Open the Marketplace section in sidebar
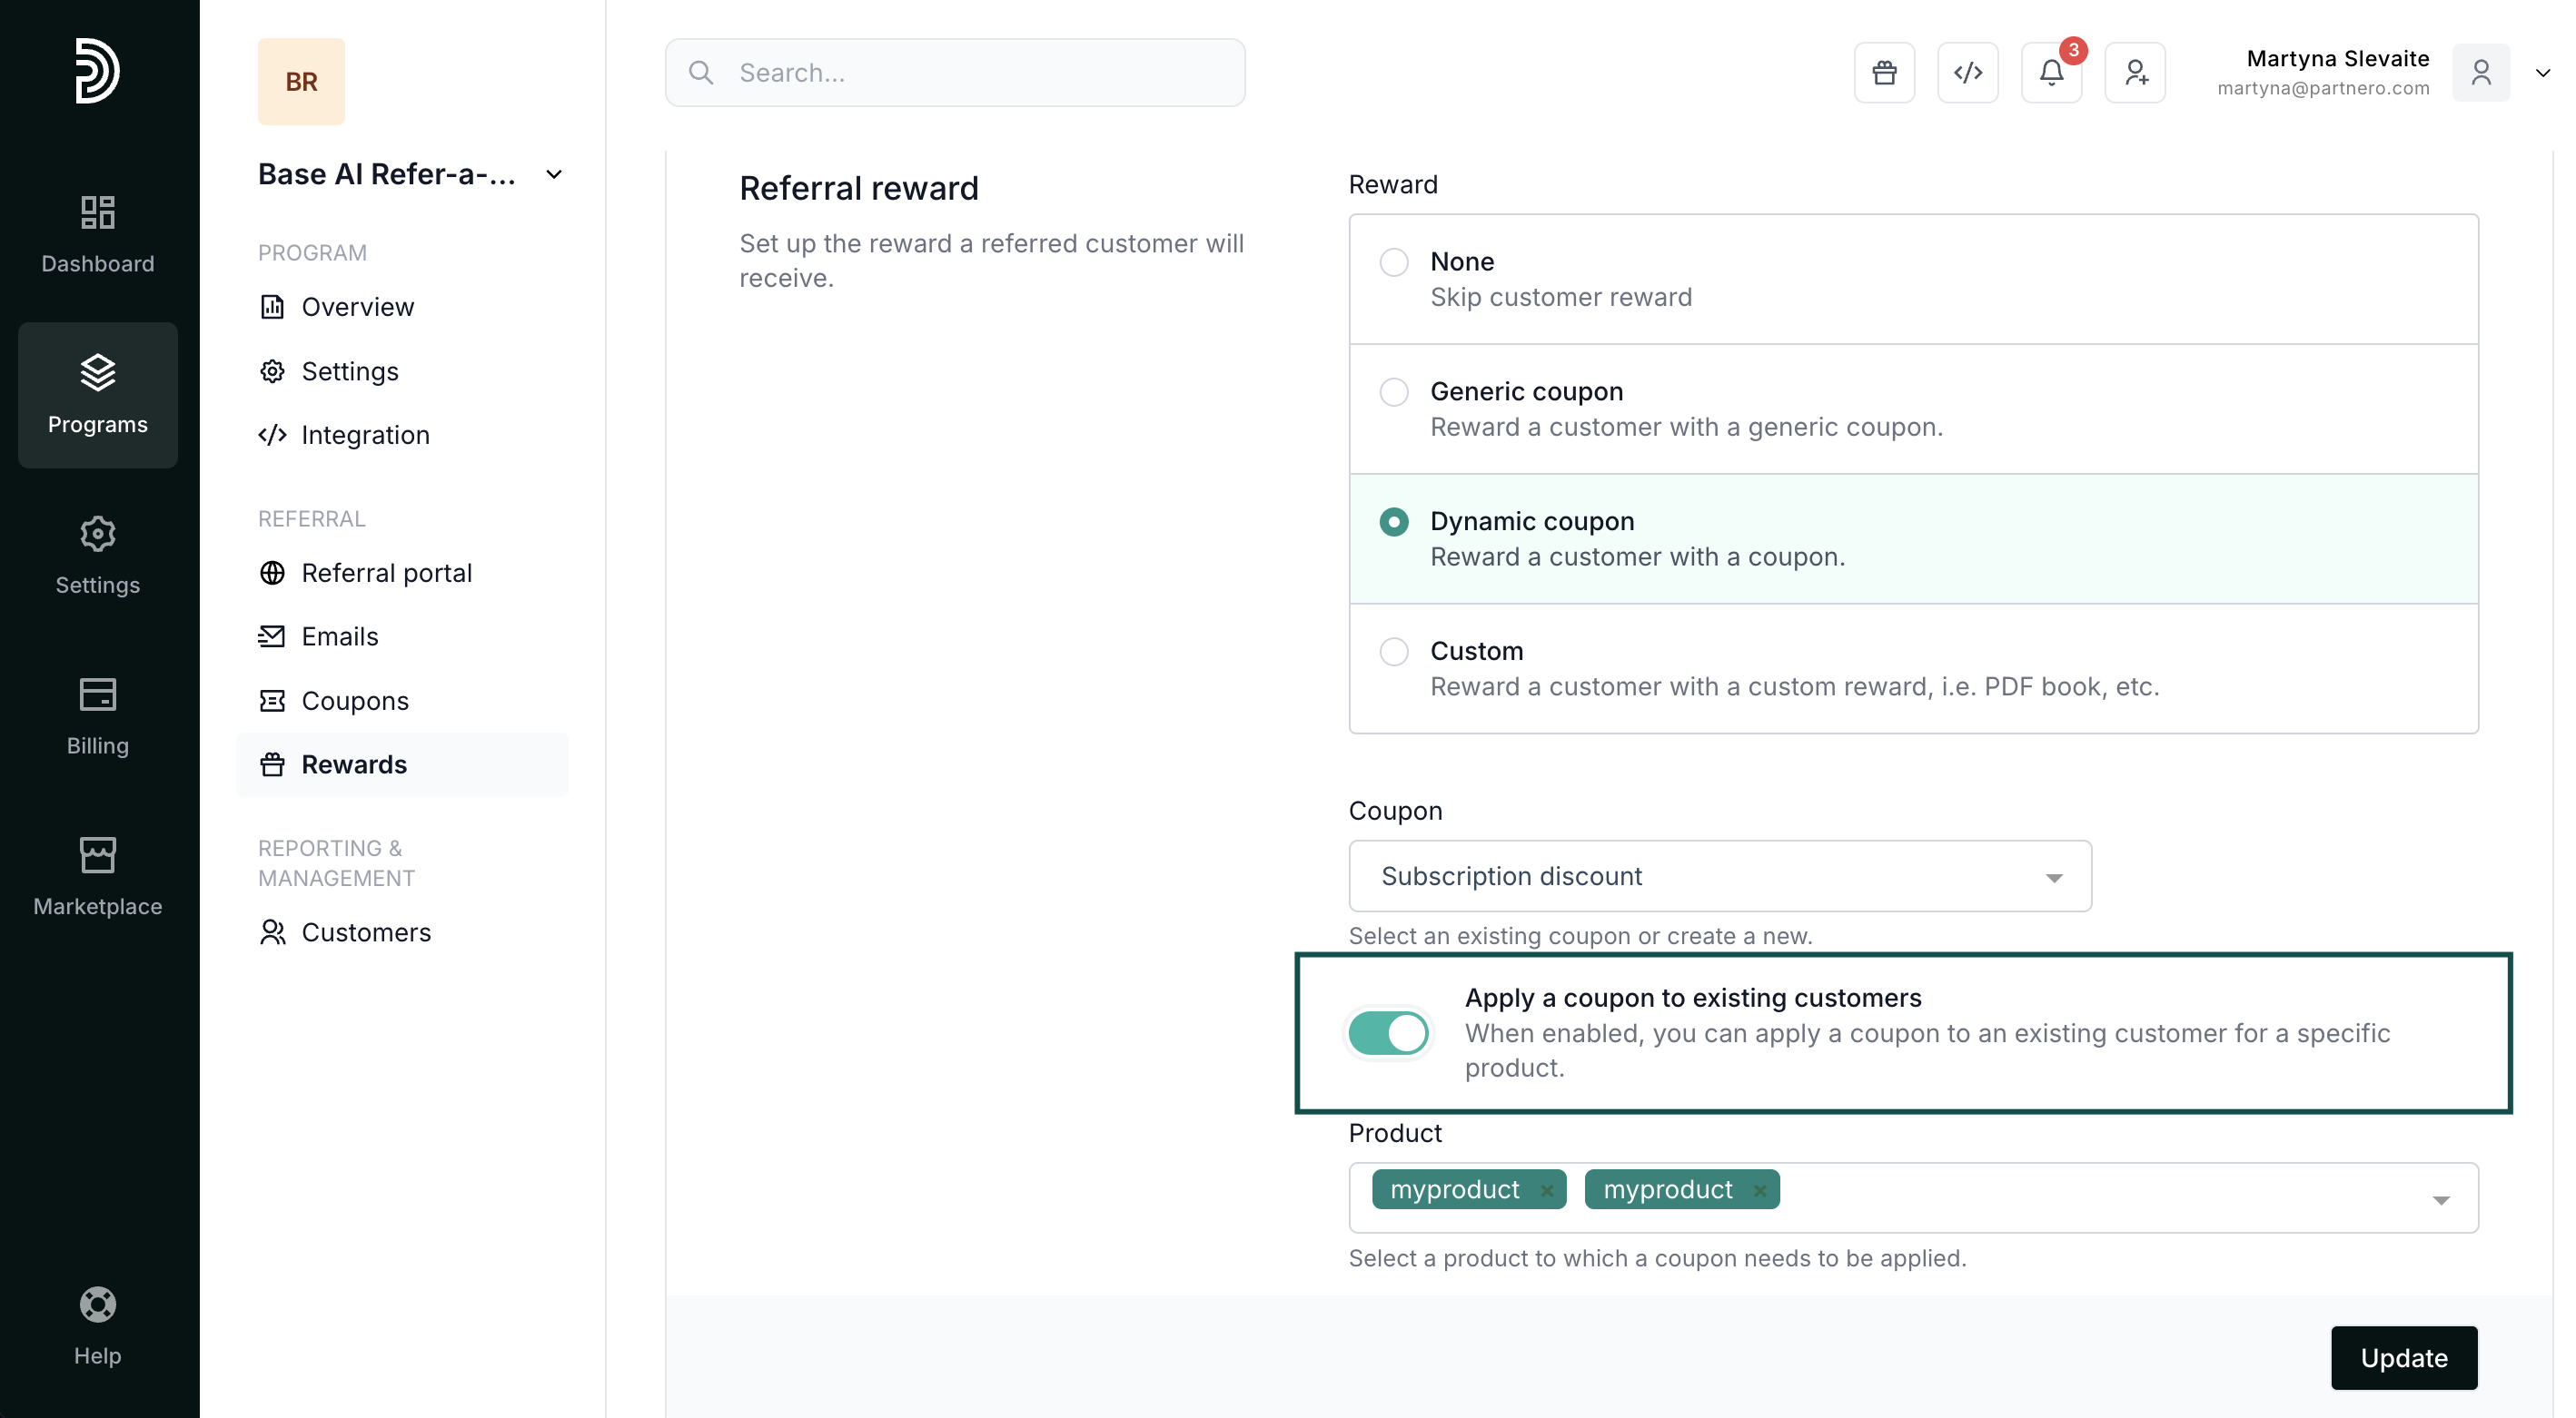 point(98,876)
